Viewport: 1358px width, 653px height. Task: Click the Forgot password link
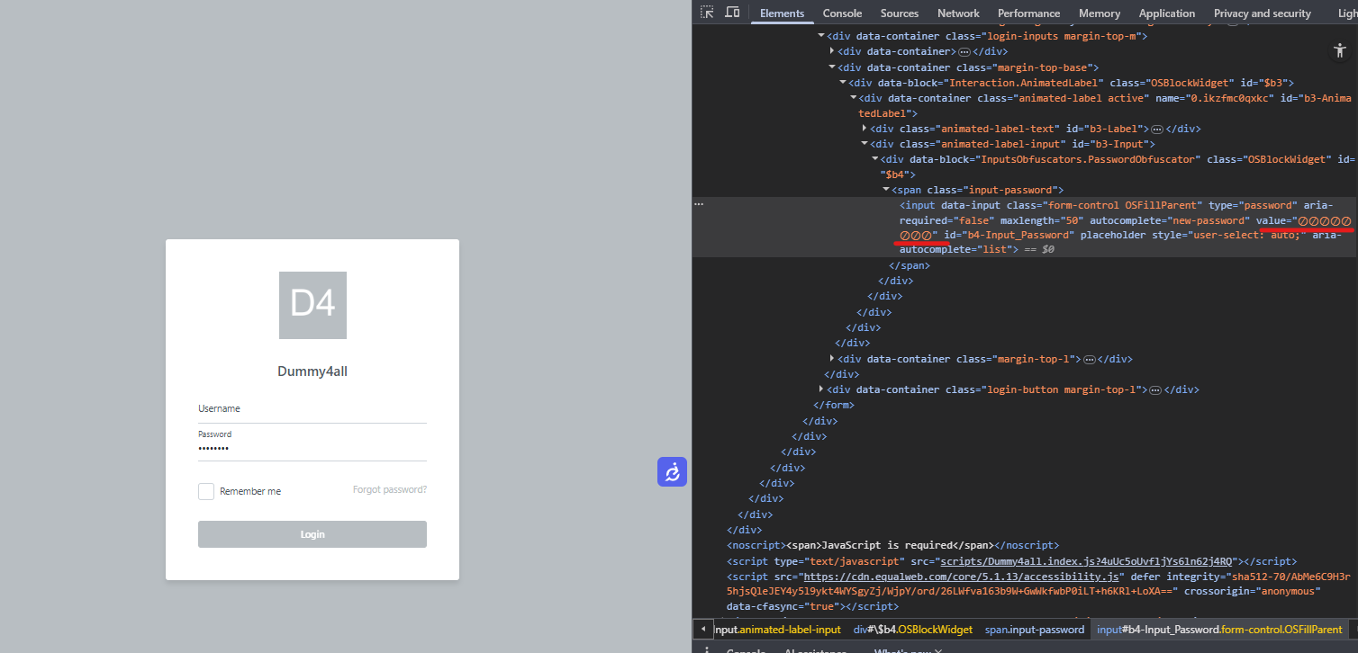pyautogui.click(x=389, y=489)
